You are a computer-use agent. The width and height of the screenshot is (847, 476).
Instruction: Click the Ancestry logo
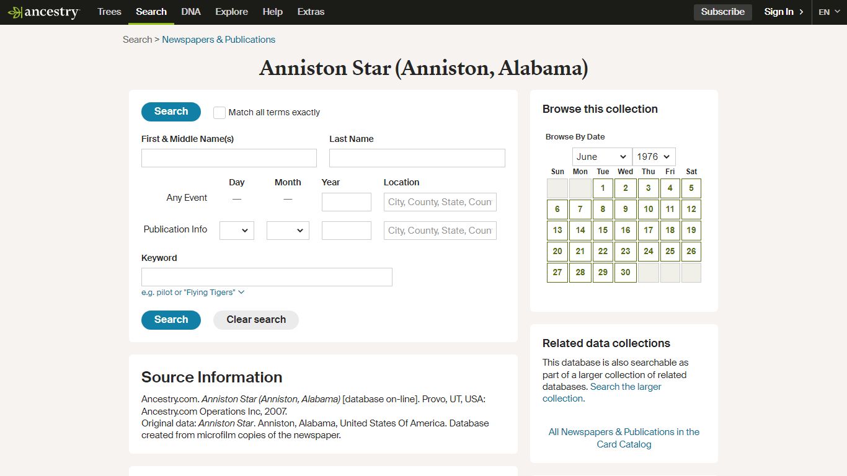click(x=43, y=12)
